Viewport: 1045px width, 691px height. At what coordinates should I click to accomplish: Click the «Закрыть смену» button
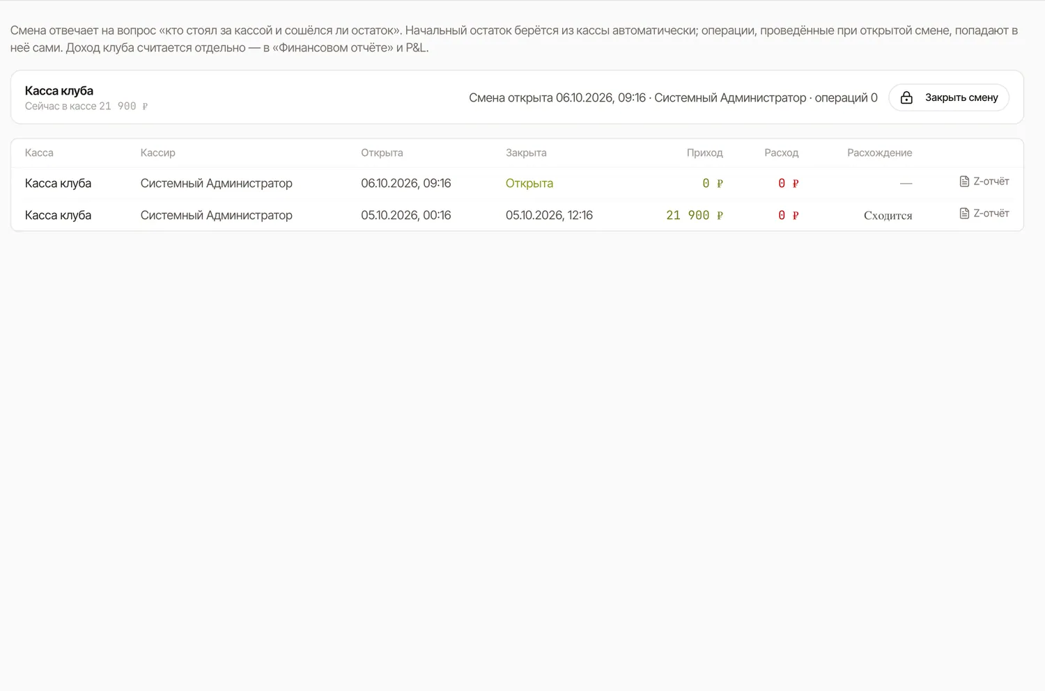pyautogui.click(x=948, y=97)
